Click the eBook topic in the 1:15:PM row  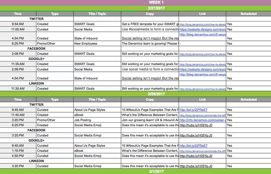point(97,151)
